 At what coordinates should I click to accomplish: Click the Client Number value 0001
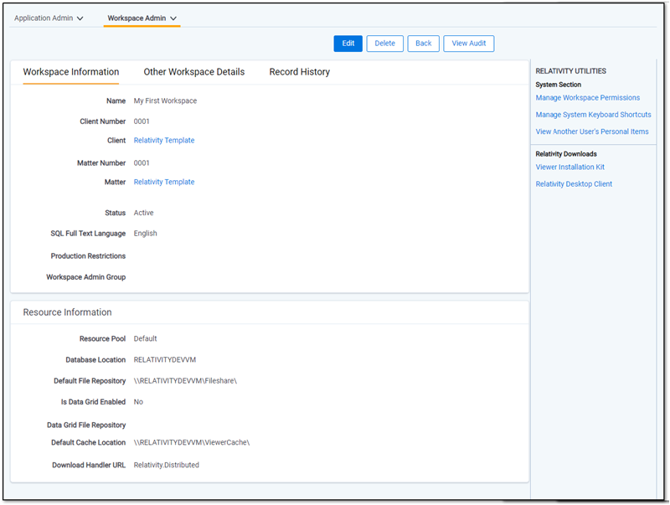pyautogui.click(x=142, y=121)
